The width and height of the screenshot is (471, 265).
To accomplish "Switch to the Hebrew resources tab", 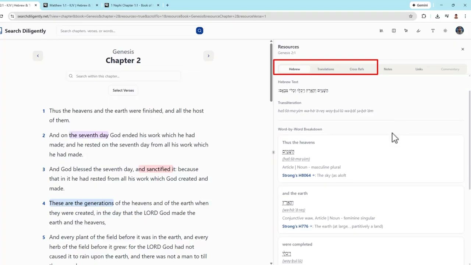I will pyautogui.click(x=294, y=69).
